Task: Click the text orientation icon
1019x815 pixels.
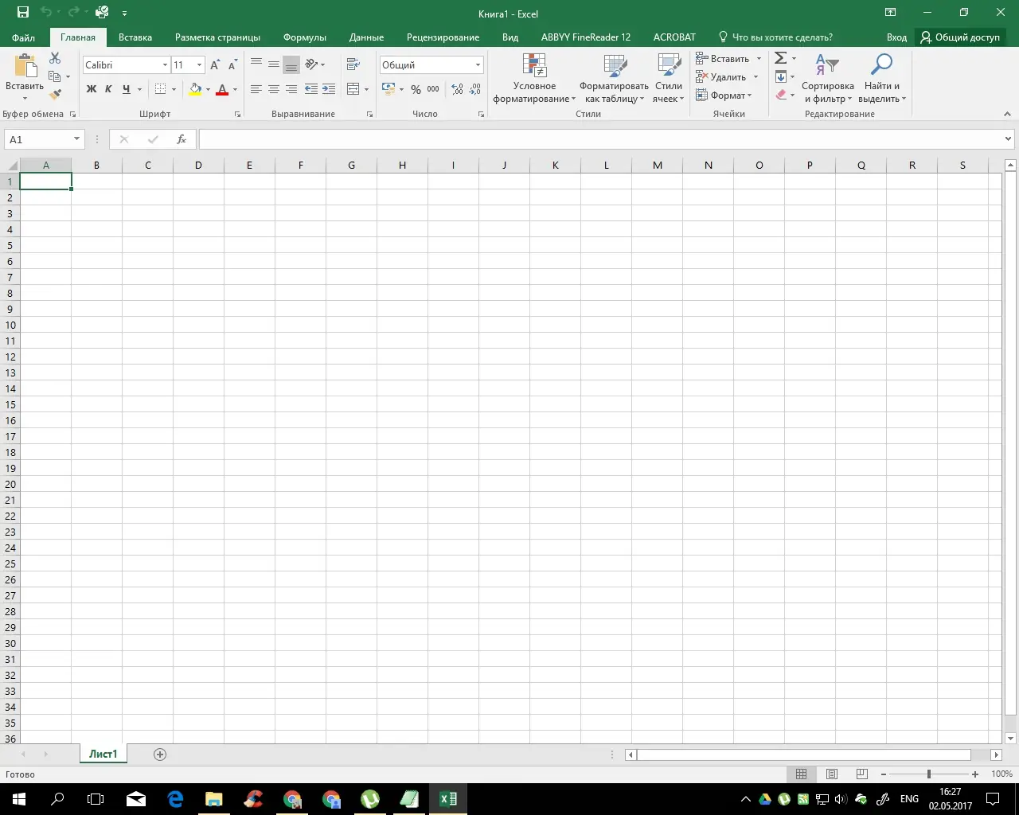Action: click(312, 64)
